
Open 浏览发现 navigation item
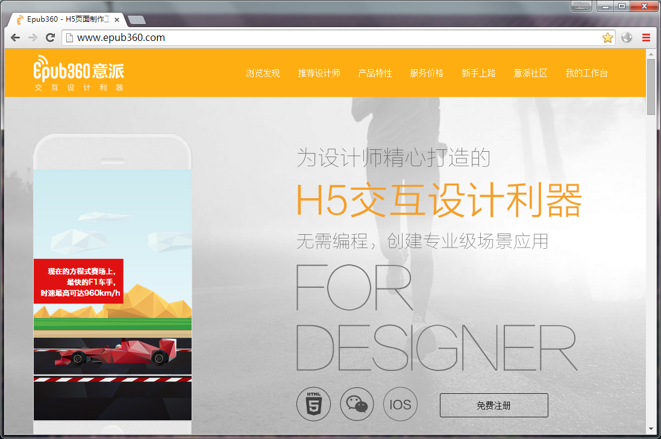(x=263, y=73)
